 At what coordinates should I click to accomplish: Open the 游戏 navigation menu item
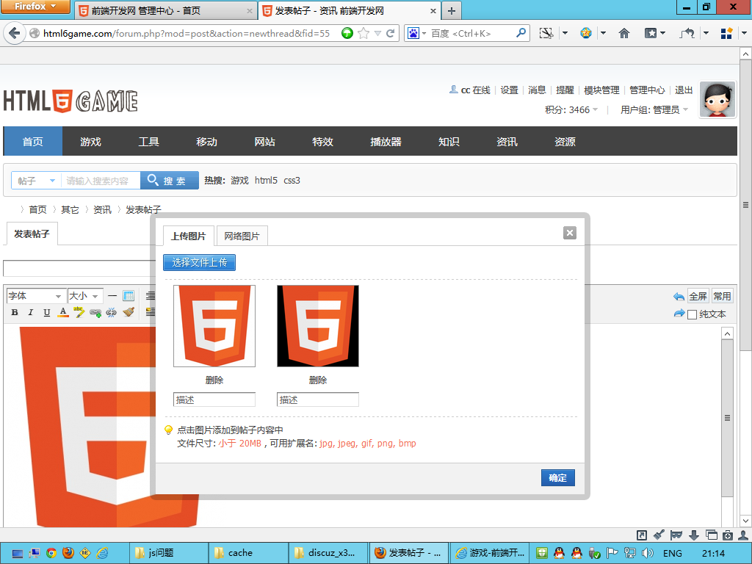90,142
